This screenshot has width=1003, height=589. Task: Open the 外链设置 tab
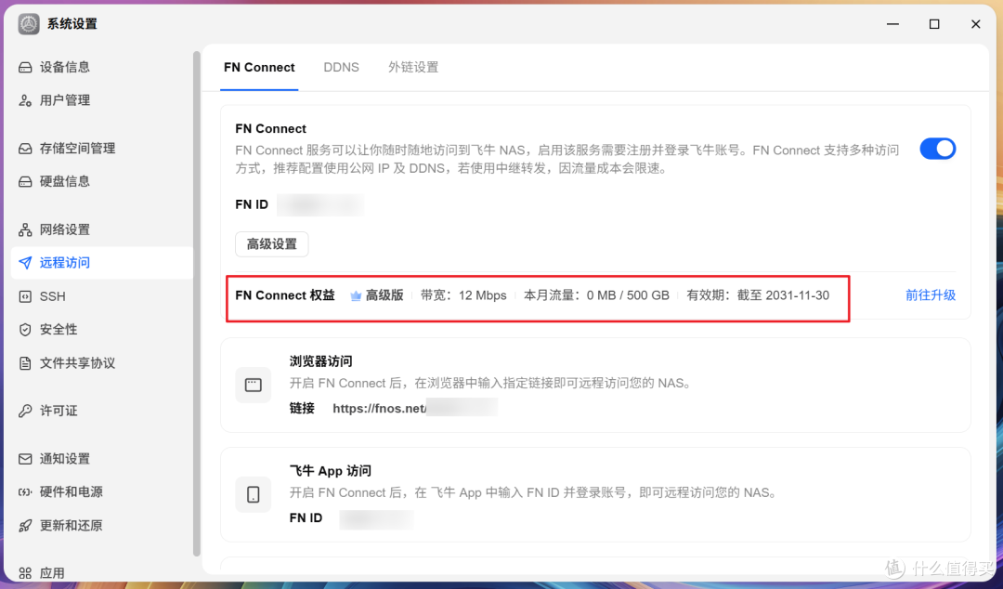click(413, 67)
